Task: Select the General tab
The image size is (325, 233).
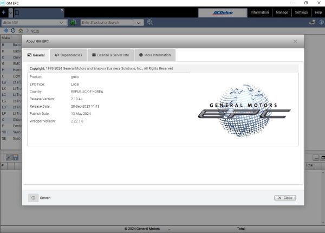Action: pos(36,55)
